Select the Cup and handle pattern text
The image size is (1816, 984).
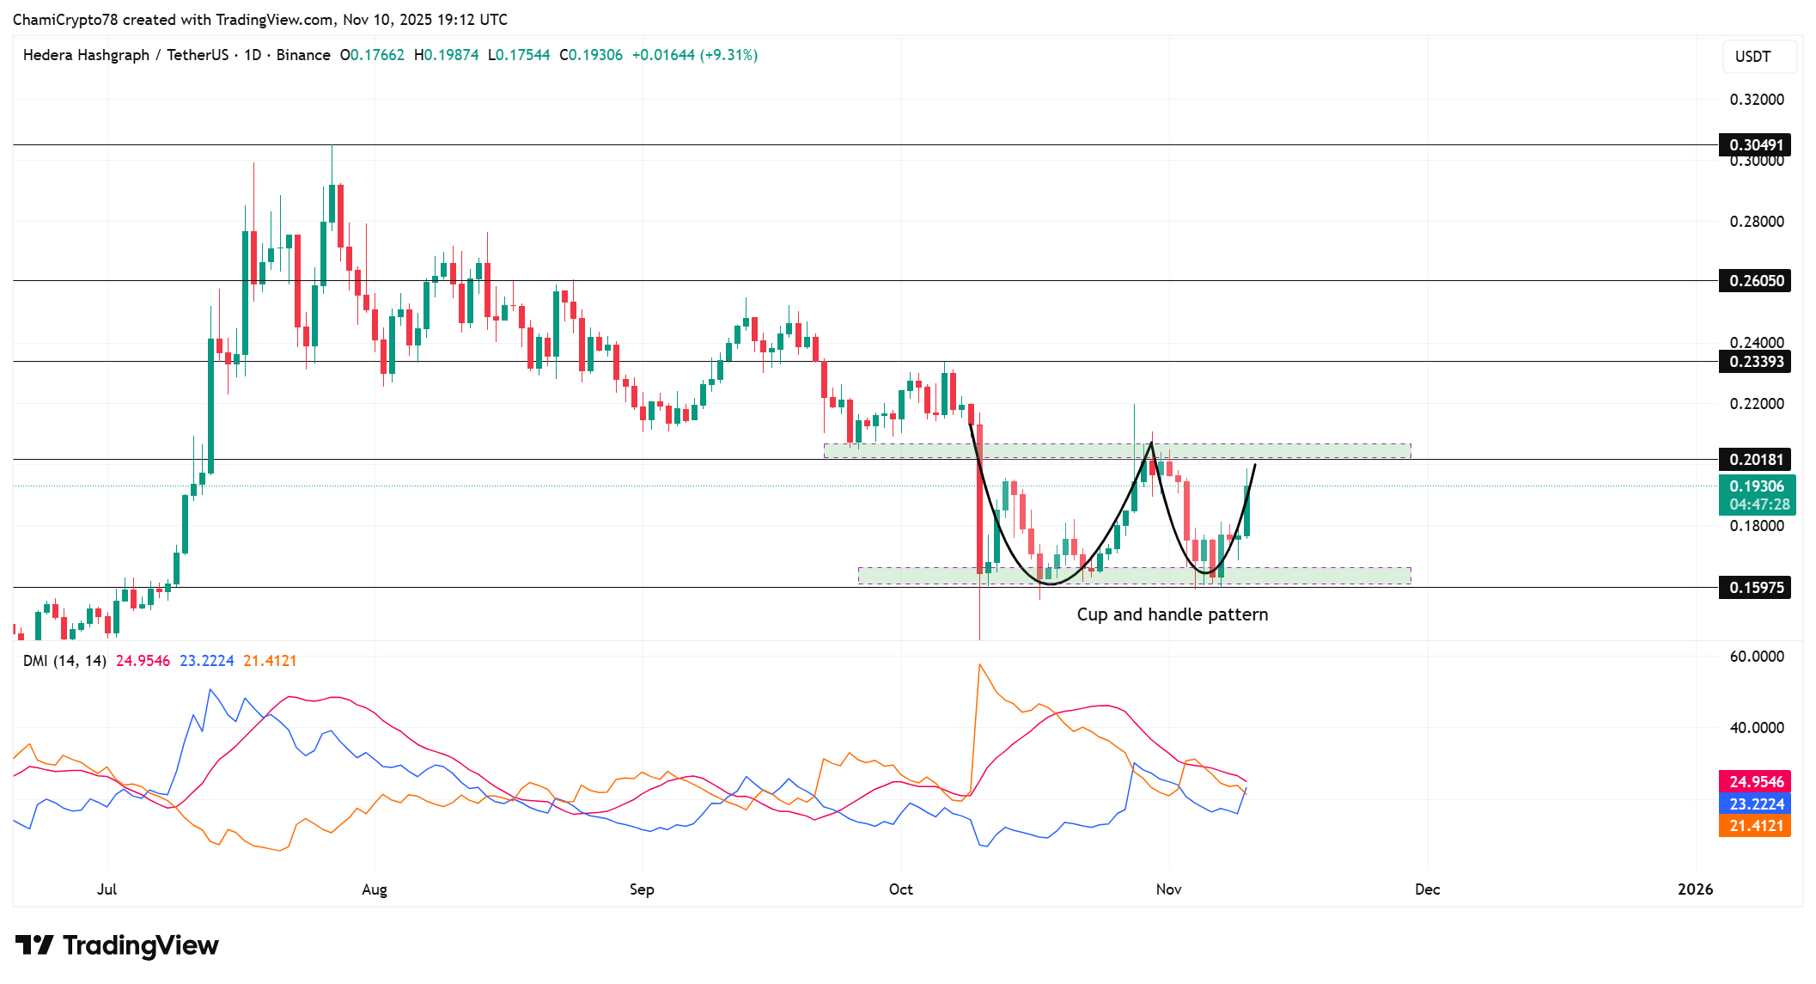[x=1172, y=614]
